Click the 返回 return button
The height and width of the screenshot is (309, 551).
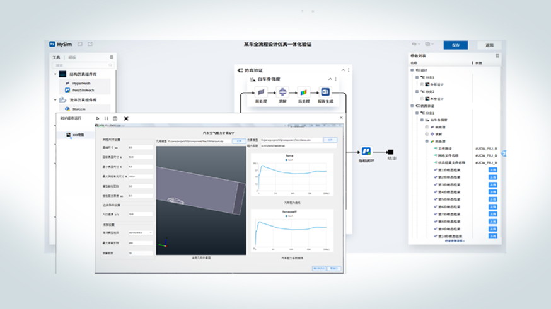(x=489, y=45)
